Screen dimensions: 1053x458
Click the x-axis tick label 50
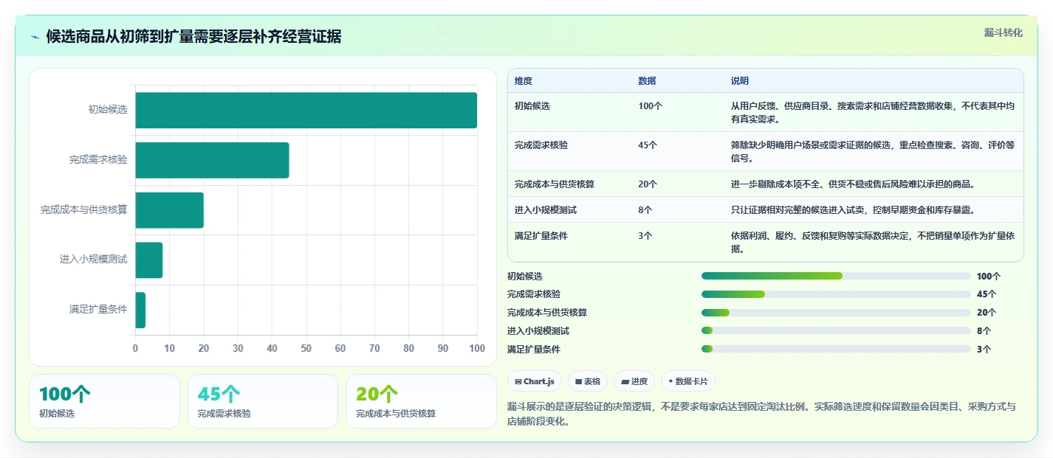point(306,348)
